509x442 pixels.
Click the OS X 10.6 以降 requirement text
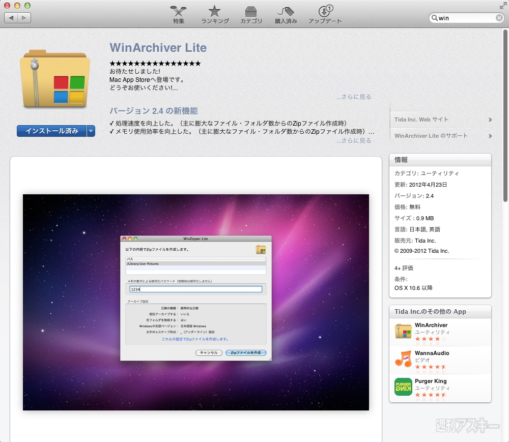pyautogui.click(x=413, y=288)
